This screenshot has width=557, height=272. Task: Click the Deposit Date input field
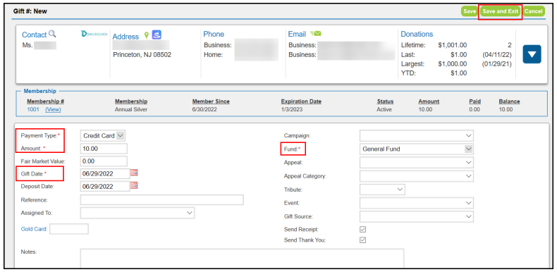pyautogui.click(x=105, y=187)
